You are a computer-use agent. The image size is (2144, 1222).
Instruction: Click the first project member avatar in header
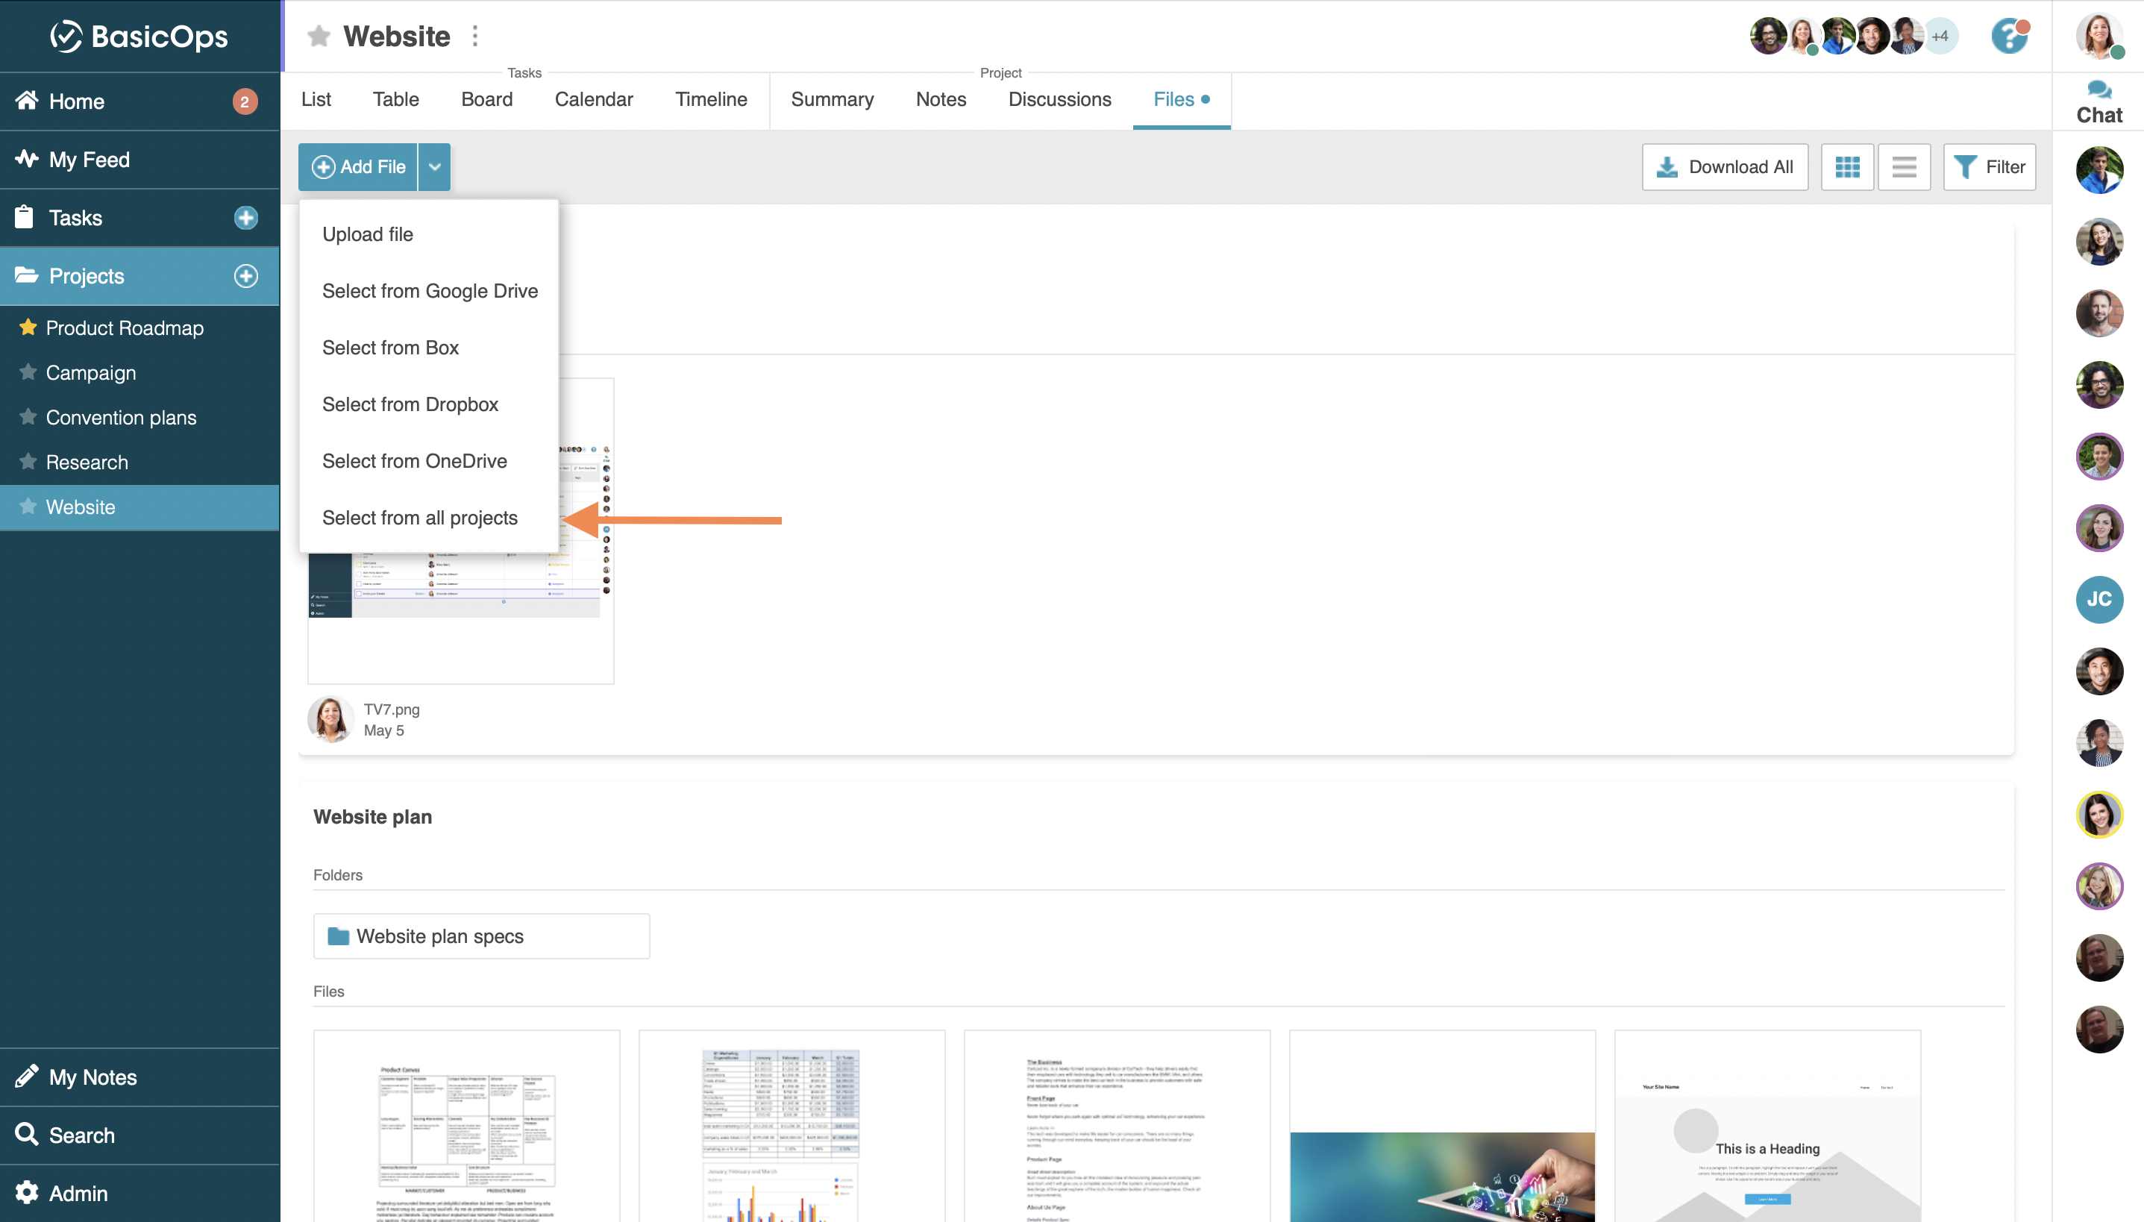coord(1768,36)
